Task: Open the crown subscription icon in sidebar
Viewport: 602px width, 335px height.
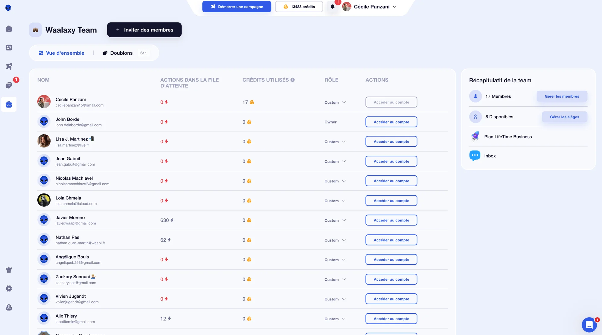Action: pos(9,270)
